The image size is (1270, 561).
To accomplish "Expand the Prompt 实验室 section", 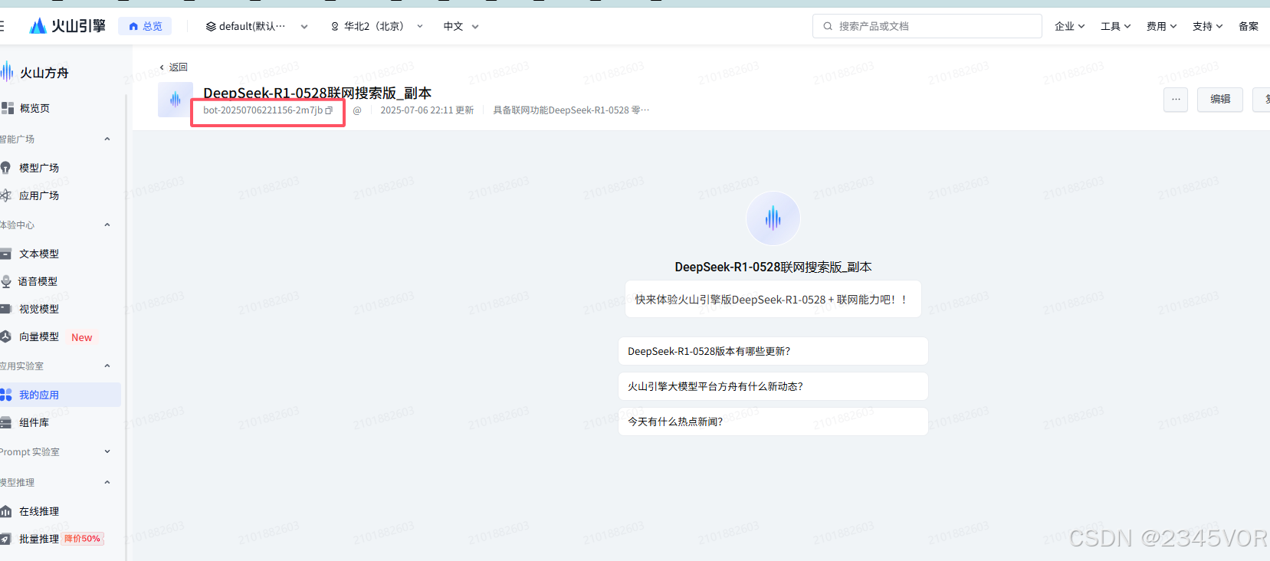I will (107, 451).
